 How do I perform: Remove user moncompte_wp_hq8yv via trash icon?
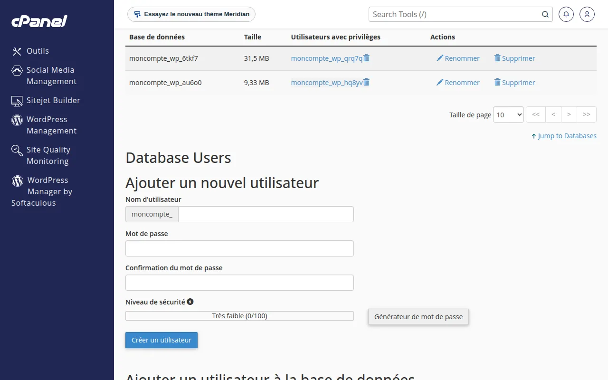(x=366, y=82)
